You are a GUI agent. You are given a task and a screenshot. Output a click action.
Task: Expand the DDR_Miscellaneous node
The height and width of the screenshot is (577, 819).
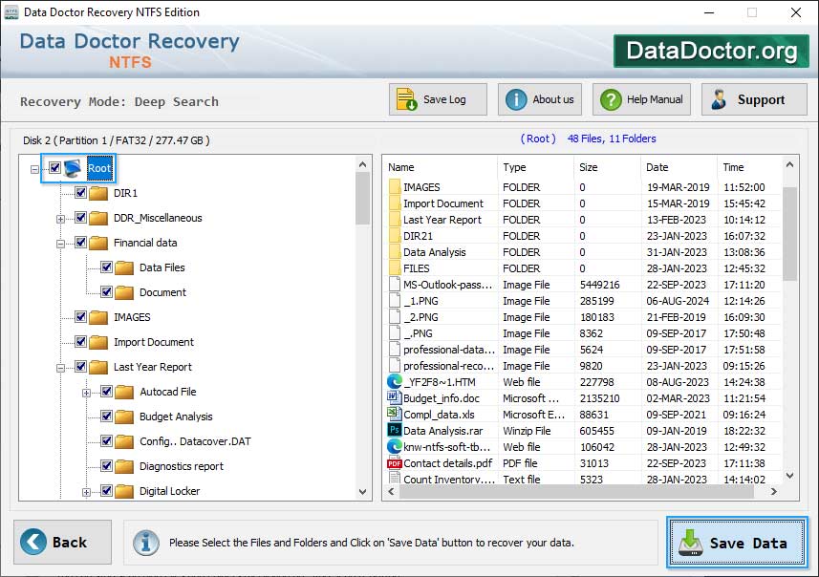pyautogui.click(x=60, y=219)
